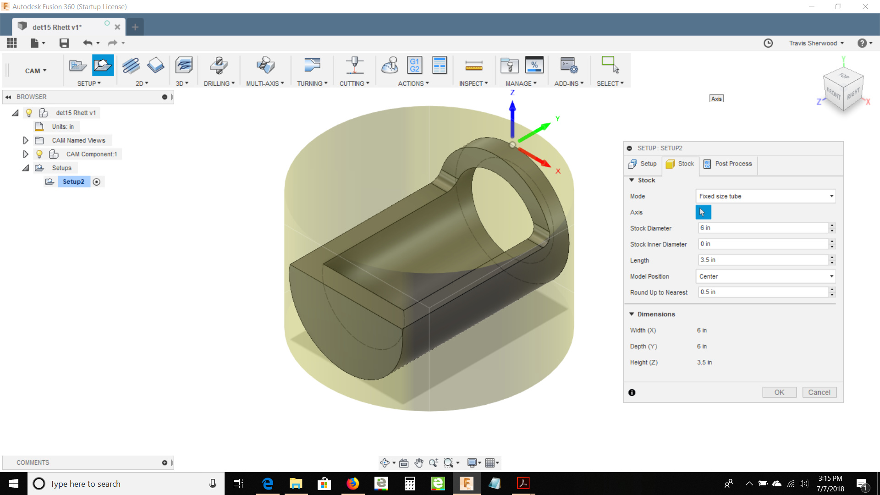Expand the CAM Named Views tree node
Viewport: 880px width, 495px height.
[26, 140]
